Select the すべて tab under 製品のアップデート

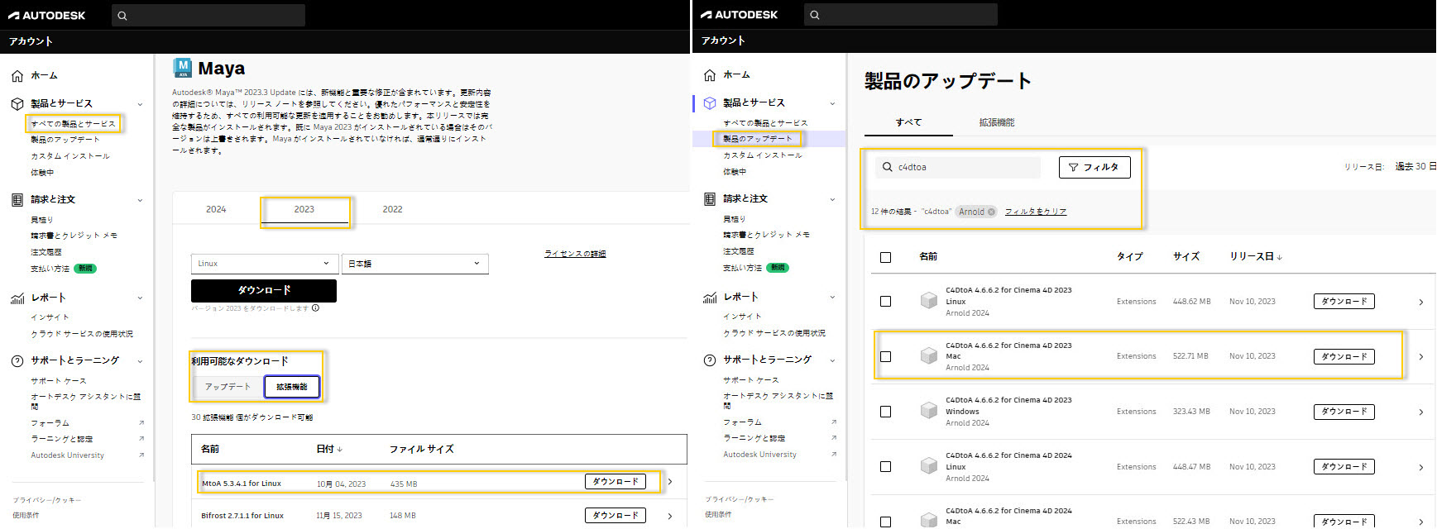point(908,122)
